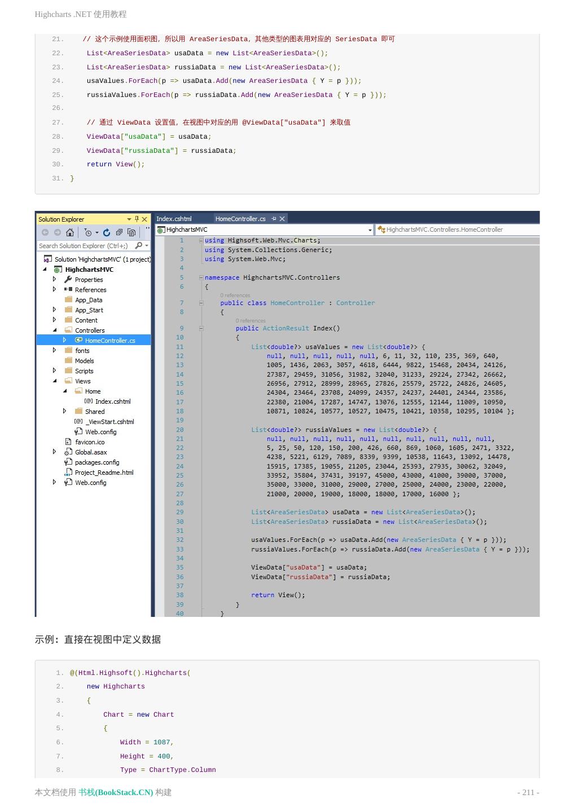Toggle pin on HomeController.cs tab
The image size is (575, 812).
coord(274,219)
